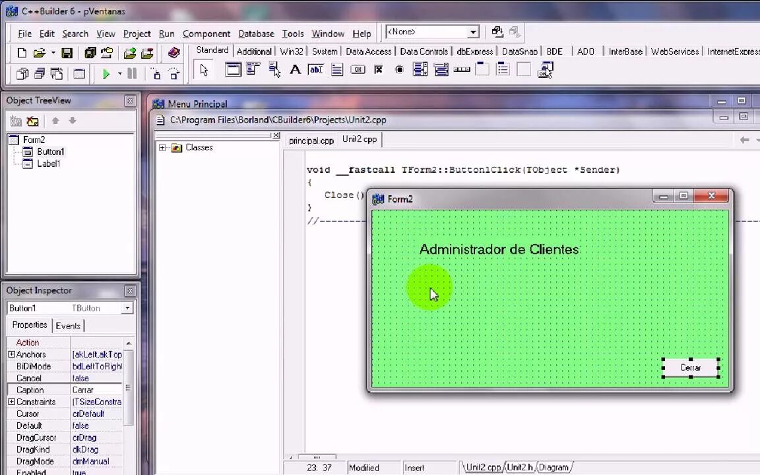This screenshot has height=475, width=760.
Task: Click the Open Project icon
Action: tap(107, 53)
